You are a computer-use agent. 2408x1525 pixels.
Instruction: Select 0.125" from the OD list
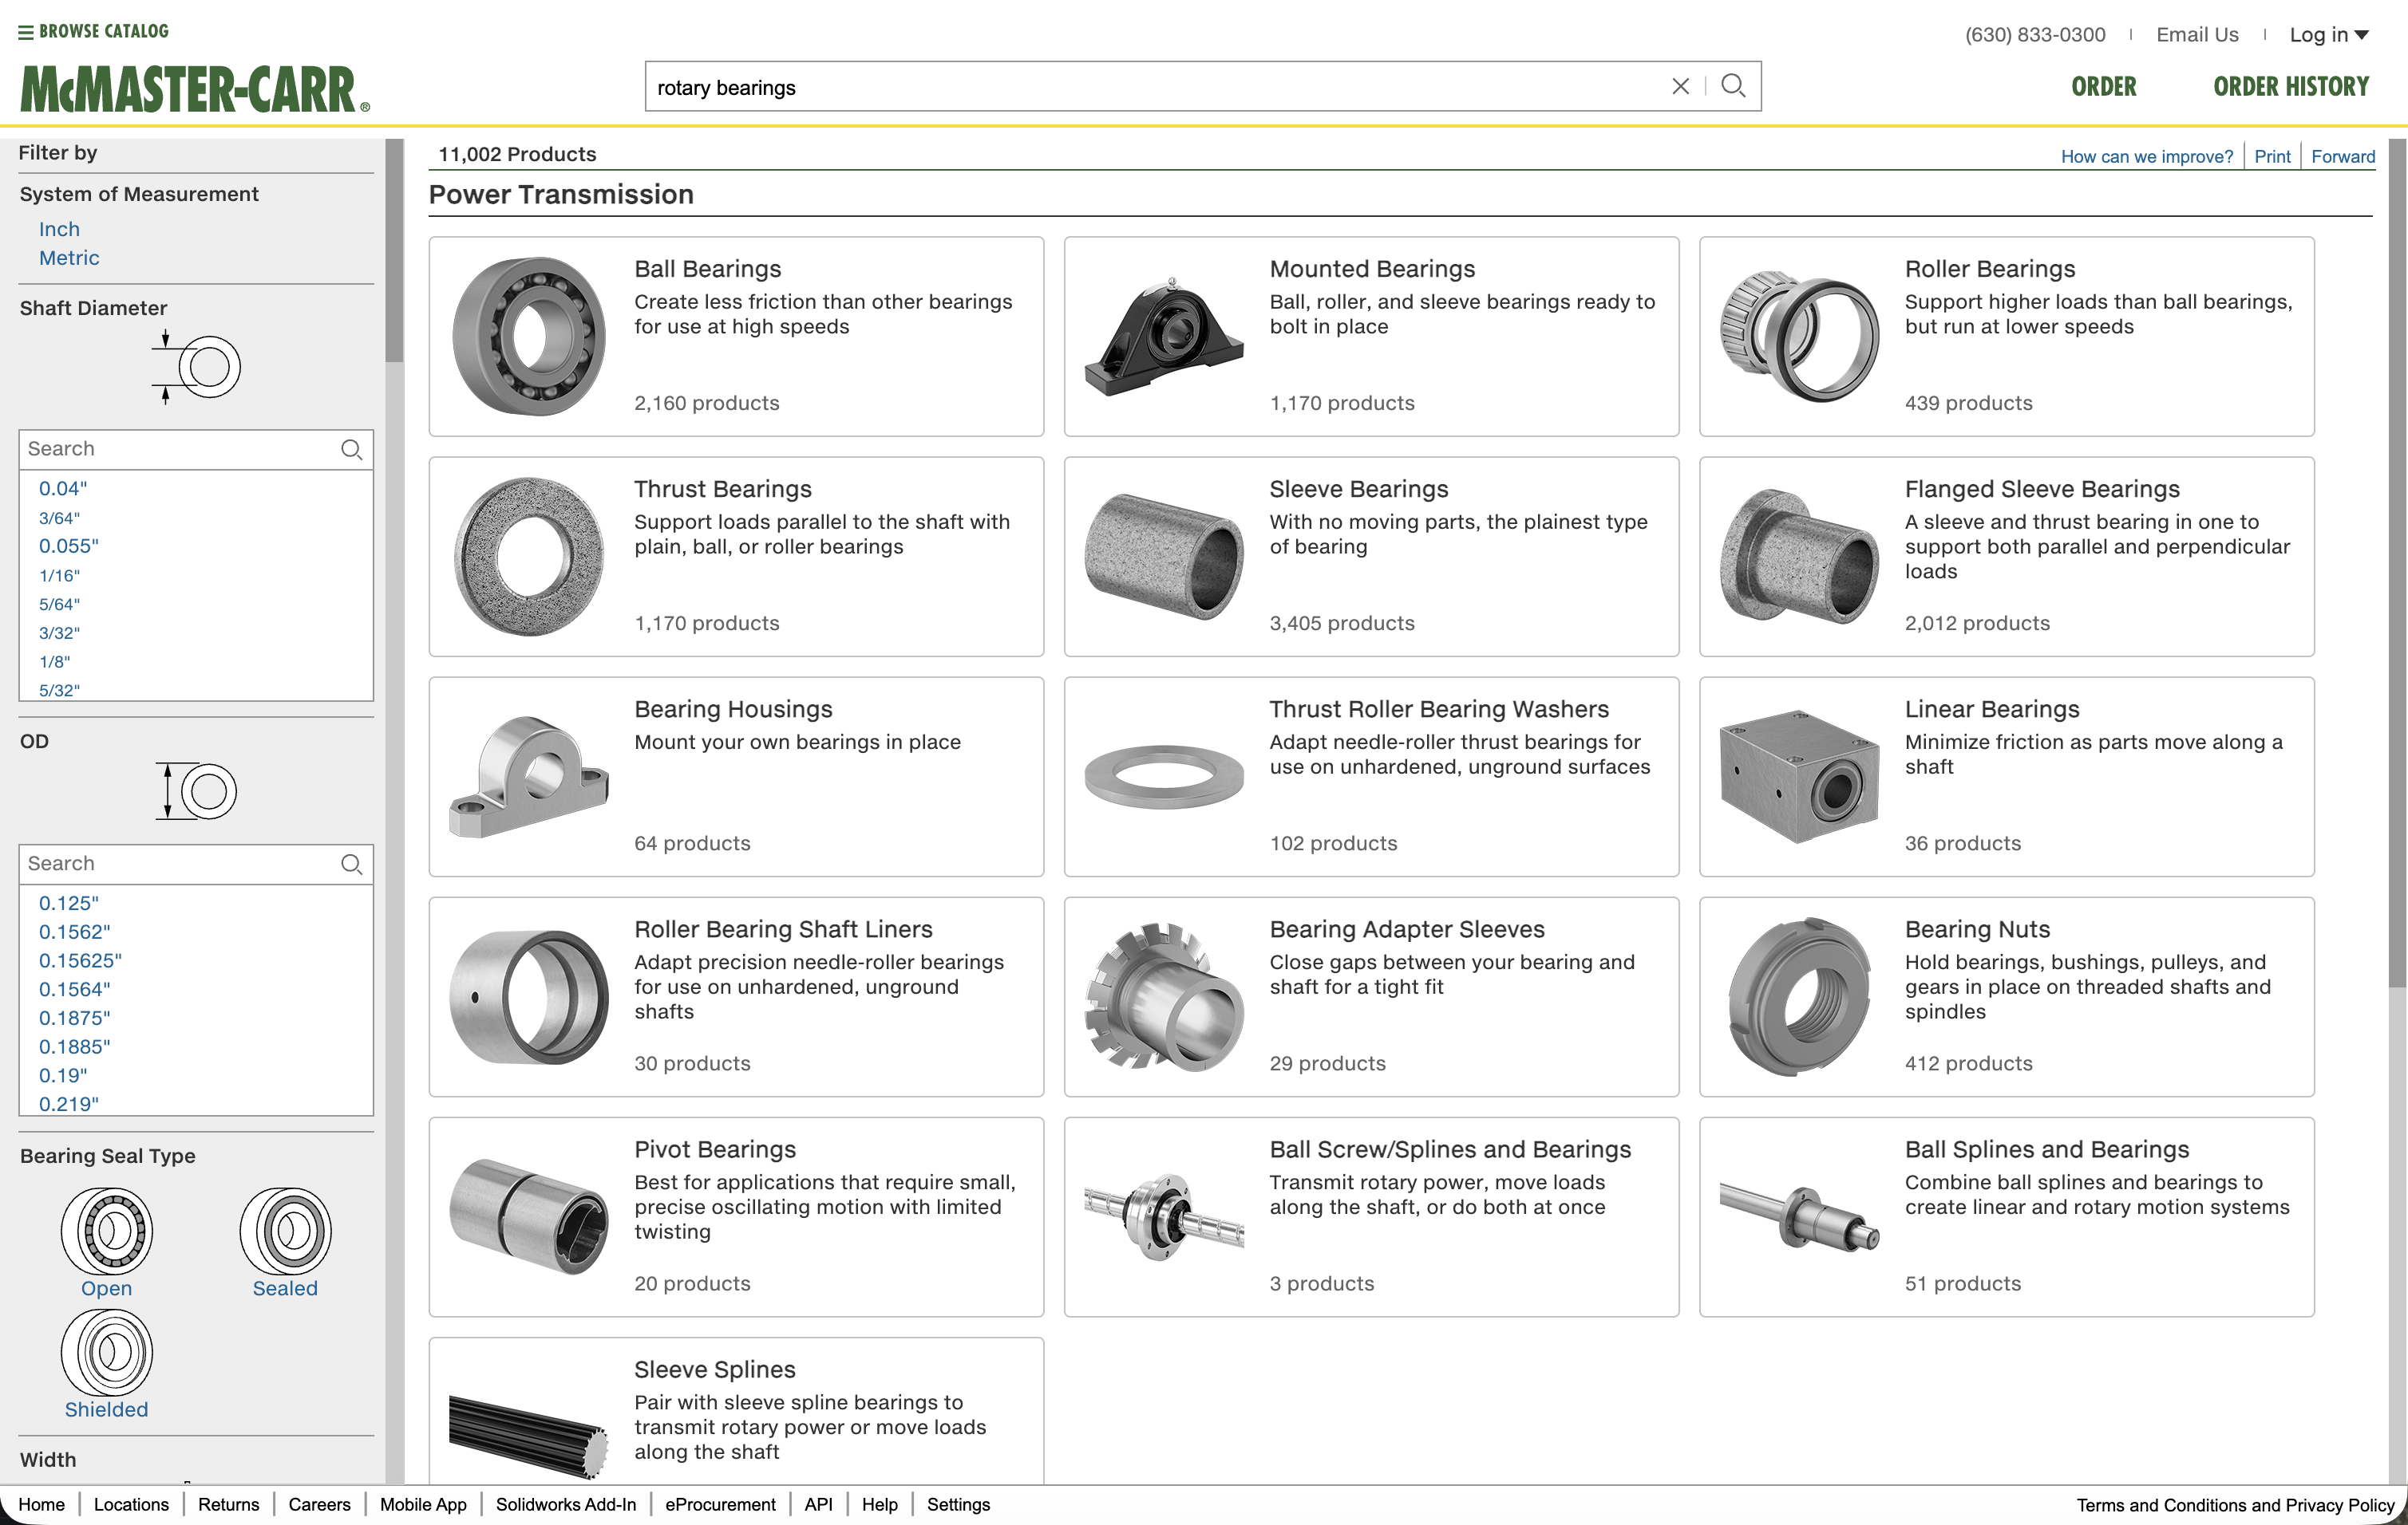coord(68,902)
